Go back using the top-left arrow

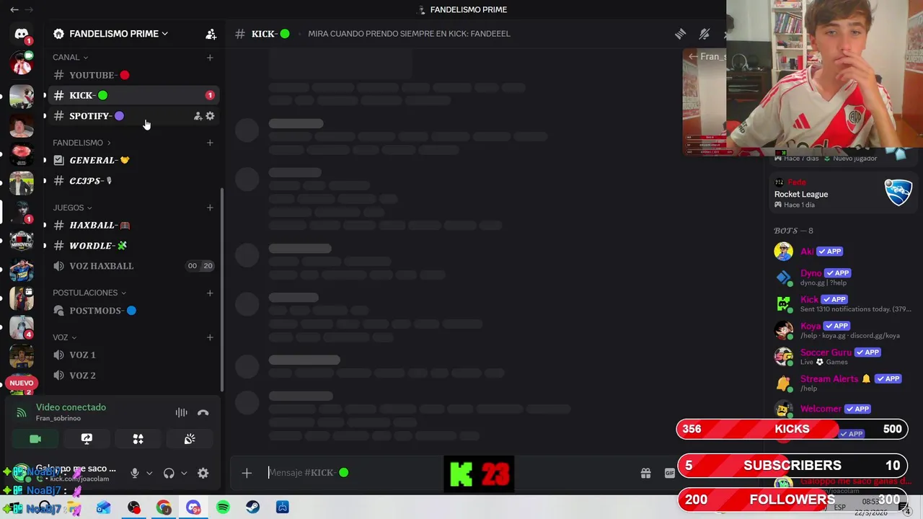click(x=14, y=9)
